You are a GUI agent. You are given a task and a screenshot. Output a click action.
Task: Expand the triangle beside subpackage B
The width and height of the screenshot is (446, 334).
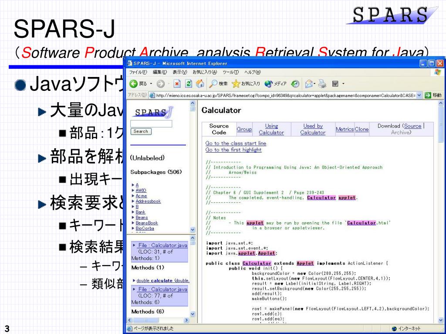click(133, 207)
